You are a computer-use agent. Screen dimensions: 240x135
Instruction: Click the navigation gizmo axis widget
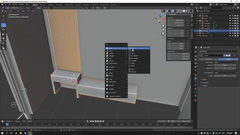click(x=159, y=19)
